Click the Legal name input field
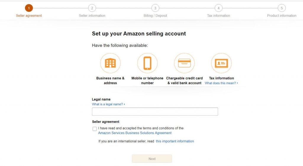Screen dimensions: 303x166 tap(155, 112)
